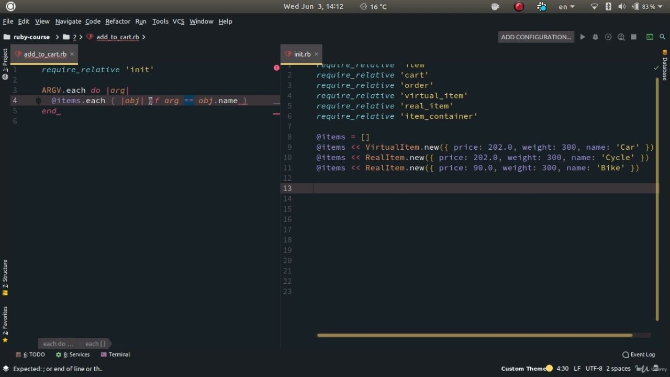Open the volume indicator
Screen dimensions: 670x377
(622, 6)
